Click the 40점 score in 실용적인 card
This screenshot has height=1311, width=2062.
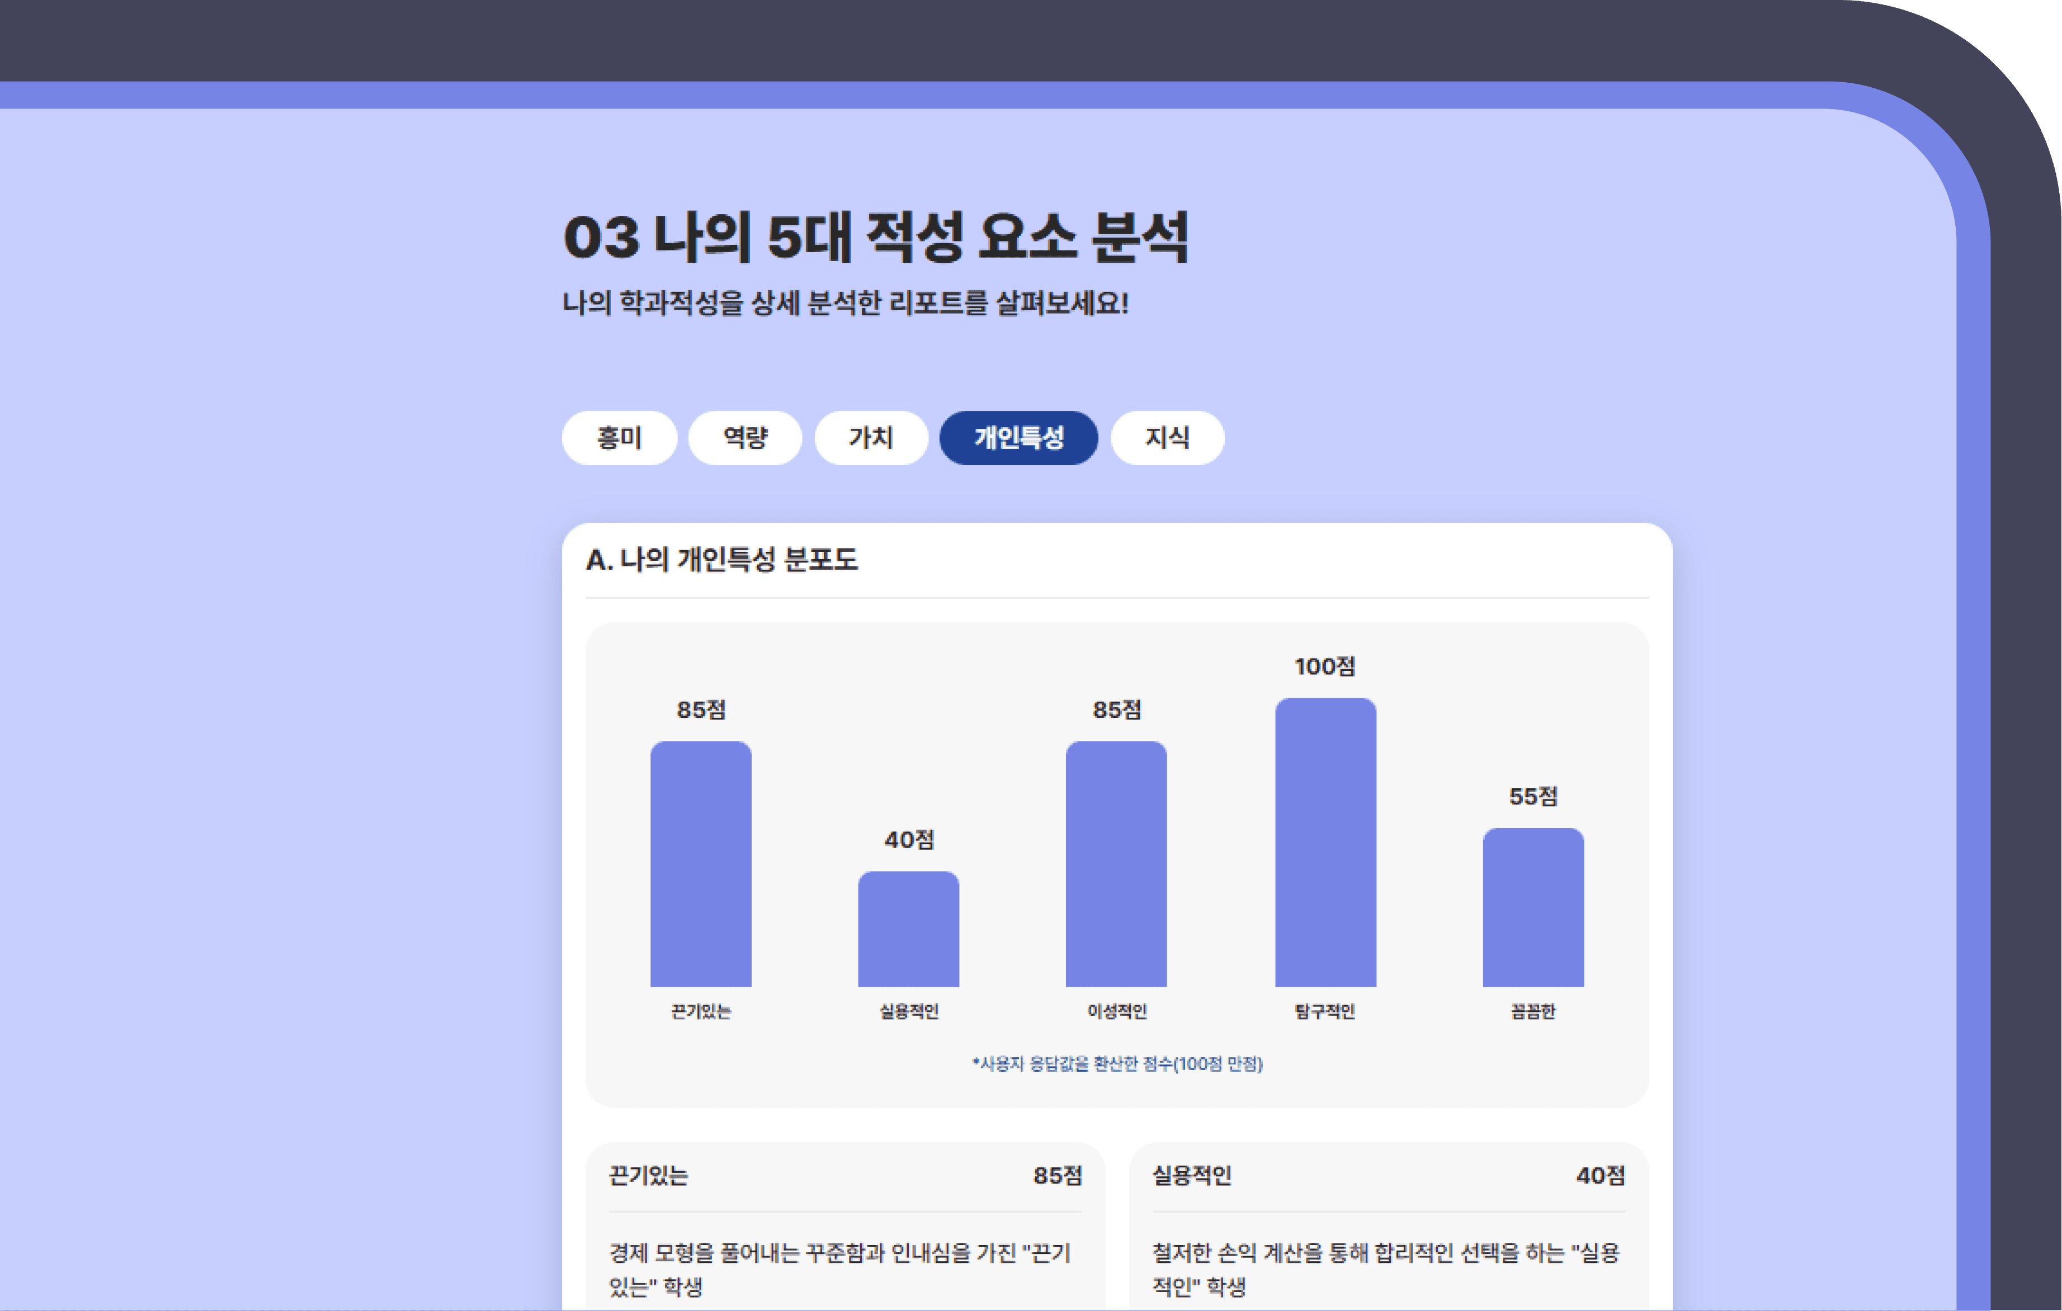(x=1599, y=1176)
